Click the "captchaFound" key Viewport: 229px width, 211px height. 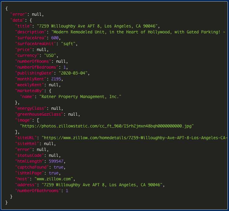(32, 167)
